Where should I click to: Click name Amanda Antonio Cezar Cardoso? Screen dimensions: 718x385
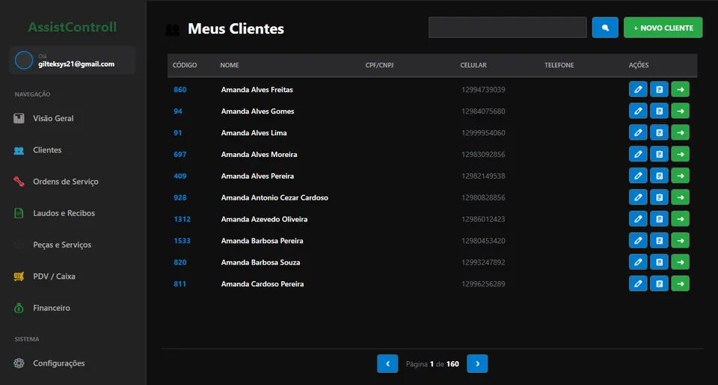(x=274, y=198)
